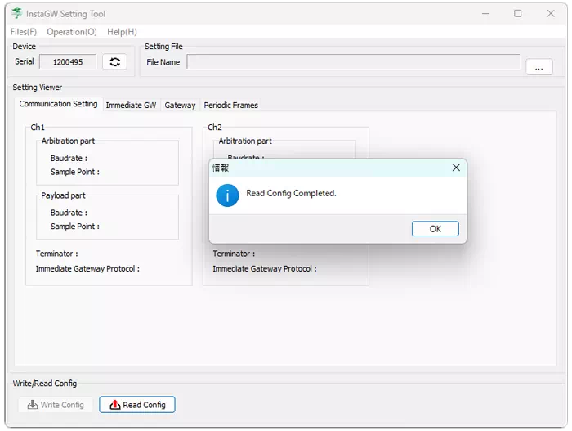572x431 pixels.
Task: Open the file browse "..." button
Action: pyautogui.click(x=538, y=68)
